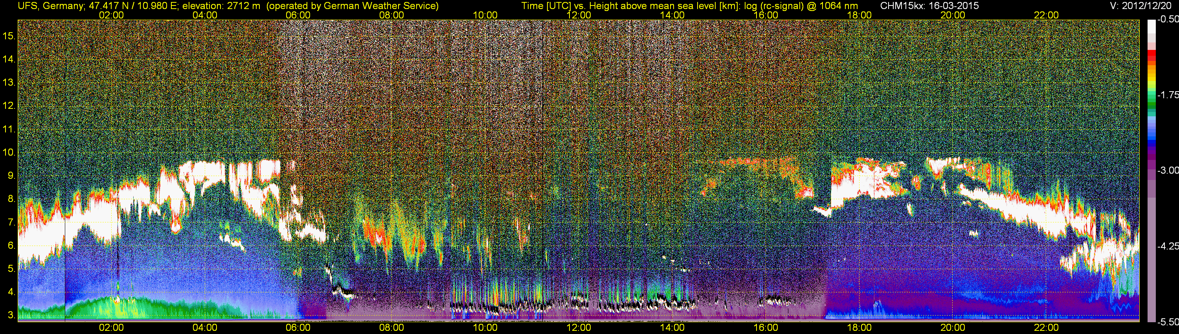Viewport: 1179px width, 334px height.
Task: Click the height axis label '4.'
Action: (11, 292)
